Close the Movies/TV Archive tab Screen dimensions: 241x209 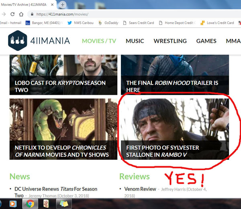pyautogui.click(x=52, y=4)
